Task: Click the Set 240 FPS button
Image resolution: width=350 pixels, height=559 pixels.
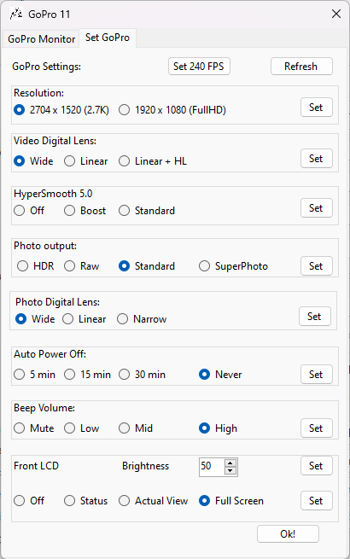Action: point(199,67)
